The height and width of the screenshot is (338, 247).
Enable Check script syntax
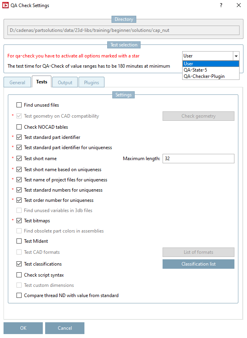(x=18, y=275)
